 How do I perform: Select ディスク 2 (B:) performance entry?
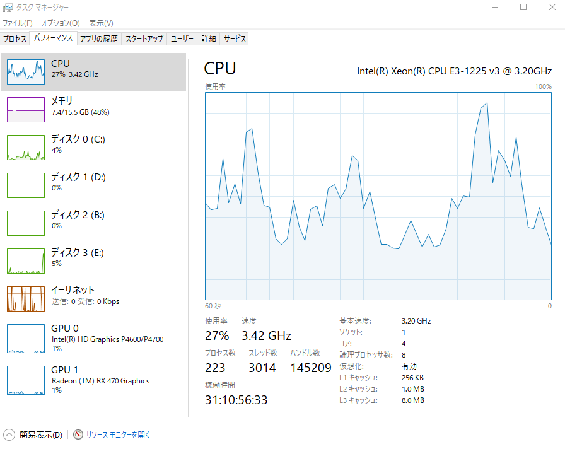93,223
